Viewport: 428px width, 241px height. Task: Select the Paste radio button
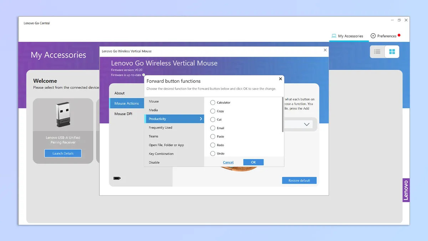click(213, 136)
